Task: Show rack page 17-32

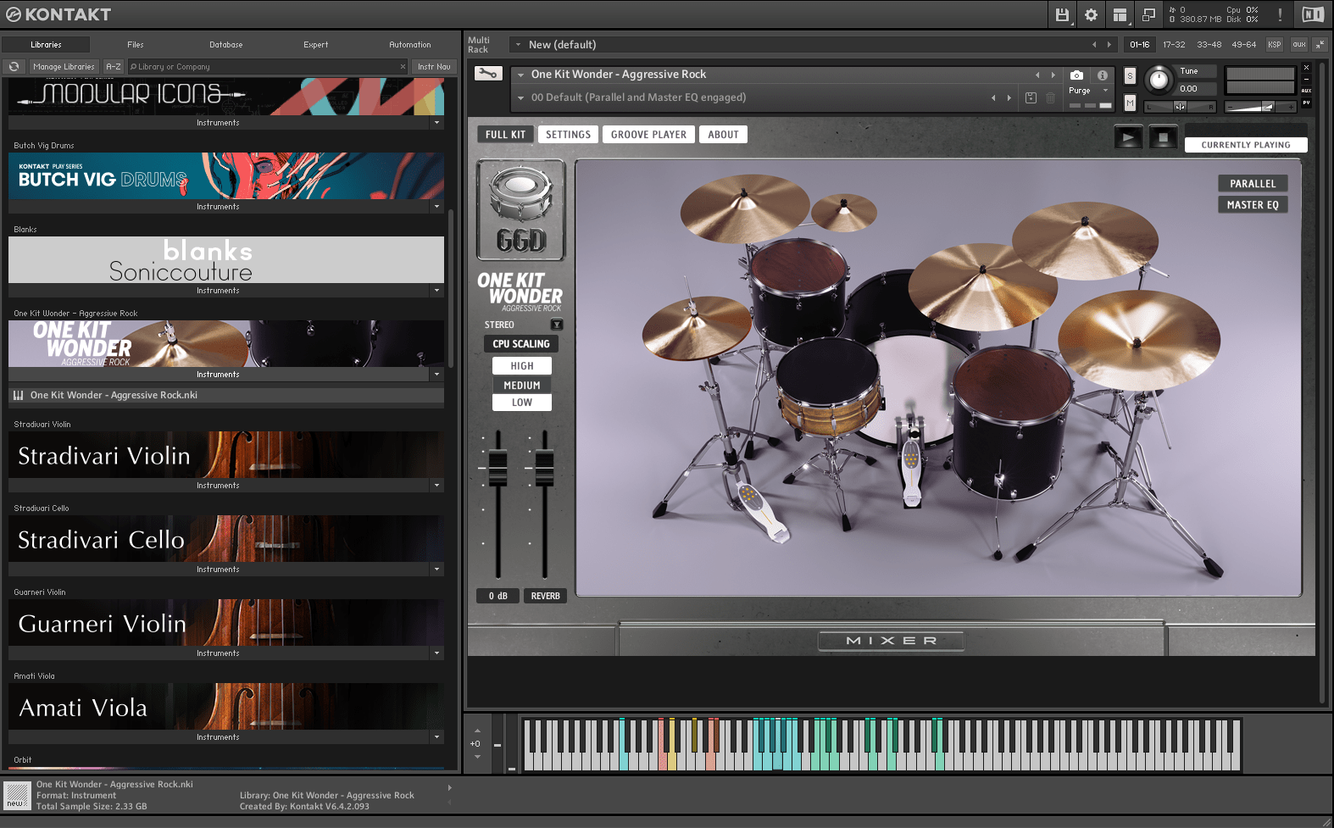Action: (1174, 44)
